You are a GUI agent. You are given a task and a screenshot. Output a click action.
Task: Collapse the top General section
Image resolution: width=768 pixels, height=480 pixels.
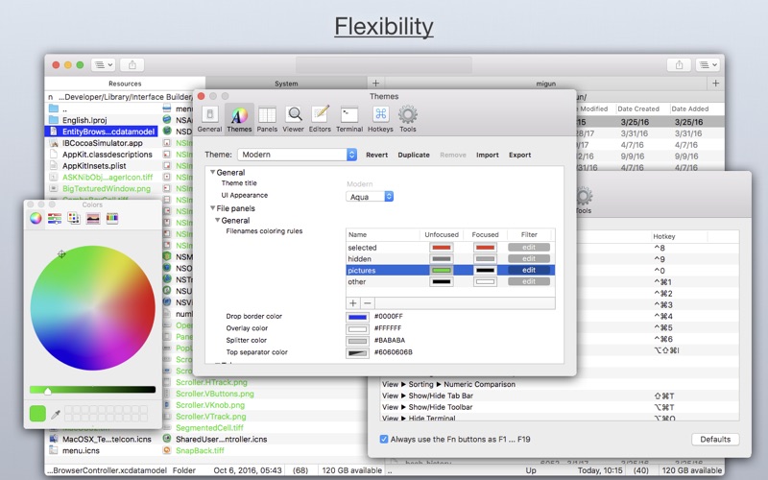pyautogui.click(x=213, y=173)
